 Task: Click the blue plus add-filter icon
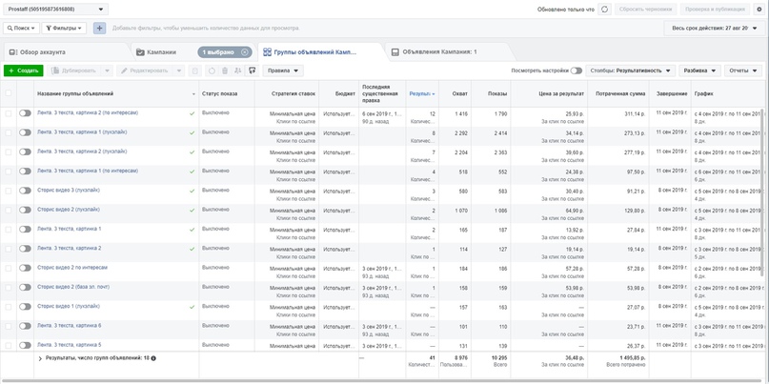99,29
